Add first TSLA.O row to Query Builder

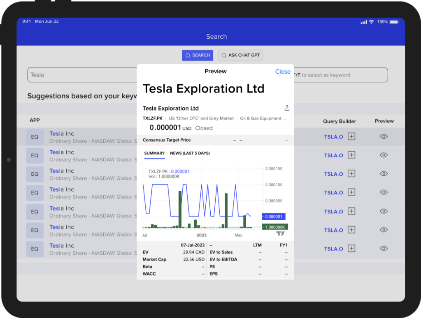point(351,137)
